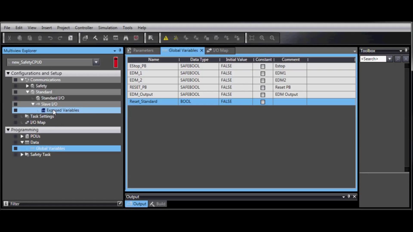Expand the POUs tree node
This screenshot has width=413, height=232.
(22, 136)
